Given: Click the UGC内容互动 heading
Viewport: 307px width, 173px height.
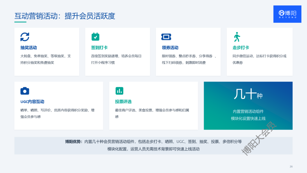Looking at the screenshot, I should point(32,102).
